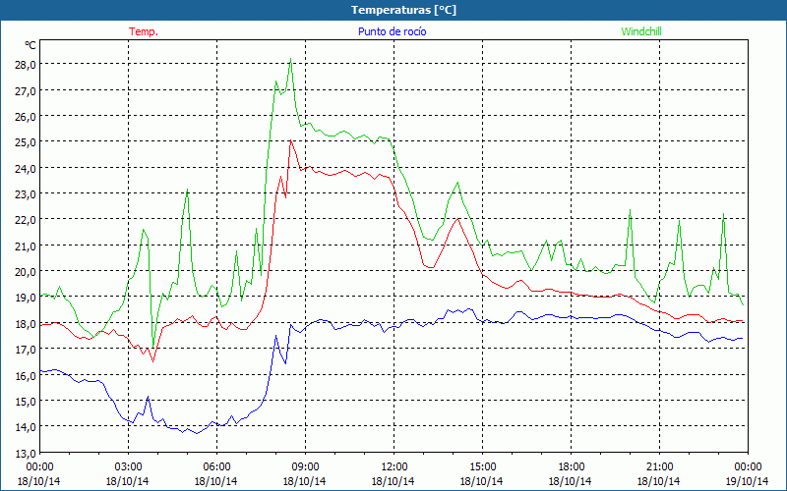Image resolution: width=787 pixels, height=491 pixels.
Task: Click the 14,0 y-axis value
Action: pos(24,427)
